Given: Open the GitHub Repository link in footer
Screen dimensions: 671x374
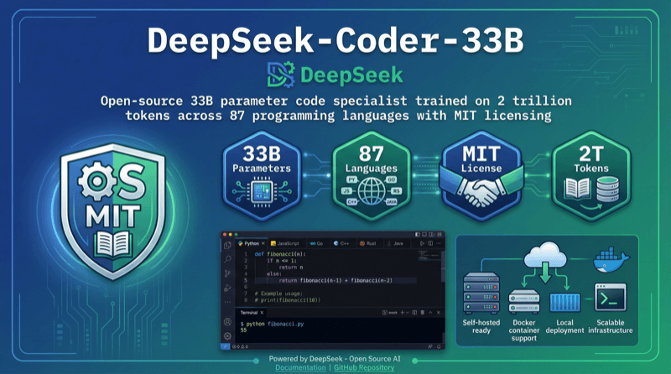Looking at the screenshot, I should pos(364,367).
